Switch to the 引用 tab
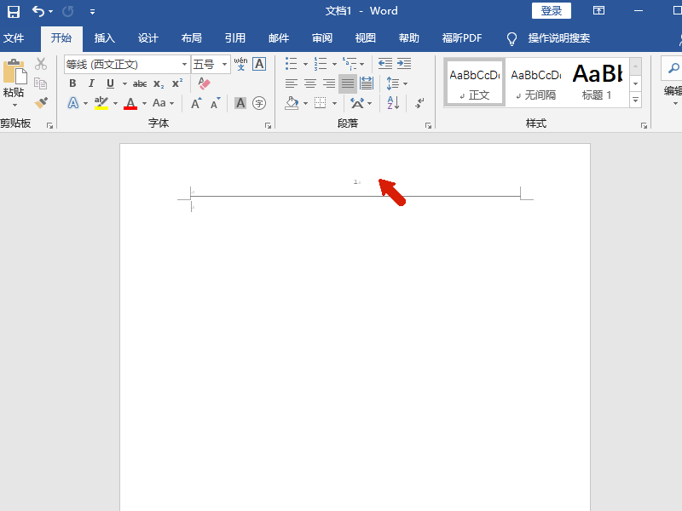 [235, 38]
